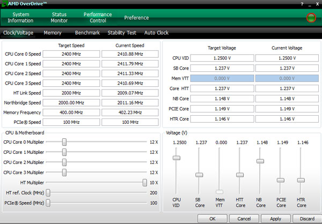Click the HT Multiplier value 10 X

[x=154, y=183]
